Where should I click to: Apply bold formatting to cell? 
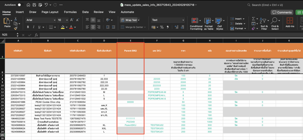(x=28, y=27)
